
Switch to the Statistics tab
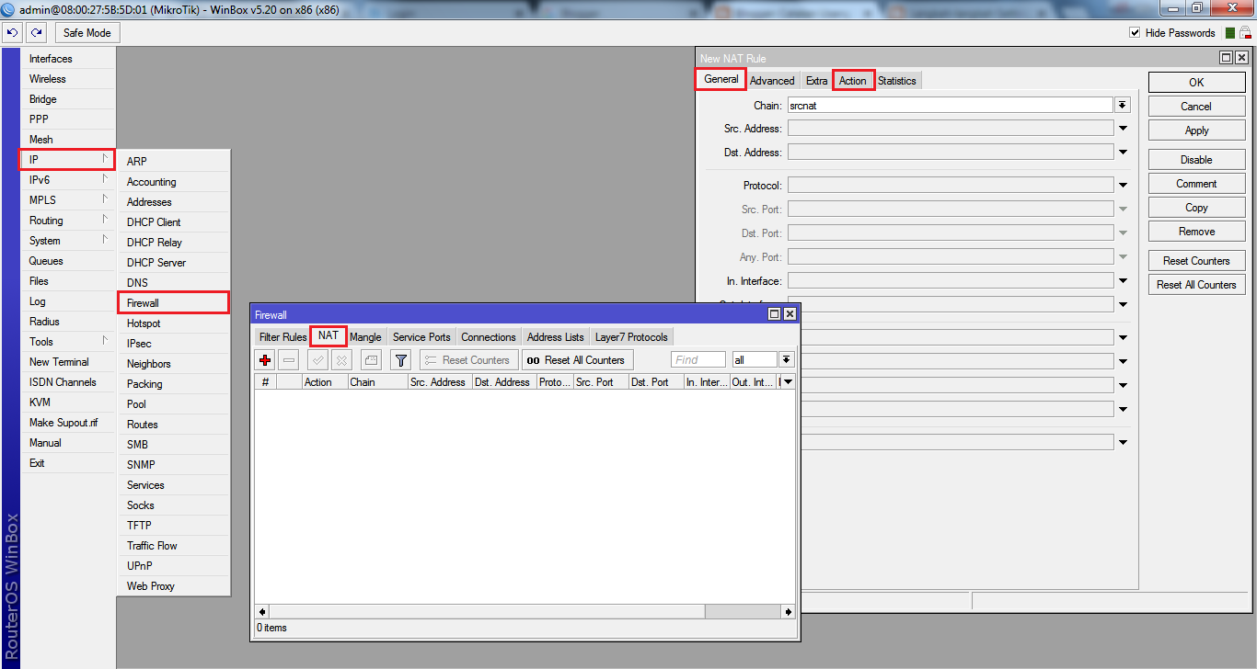click(897, 81)
